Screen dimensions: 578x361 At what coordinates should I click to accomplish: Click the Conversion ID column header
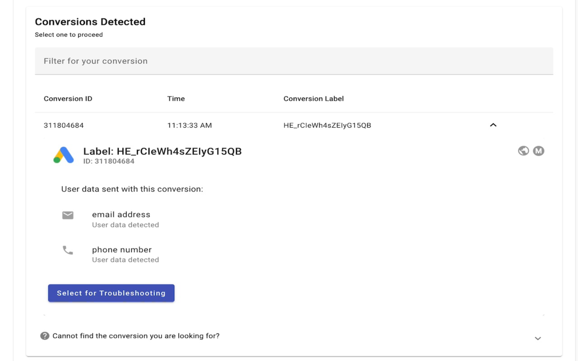pos(68,98)
